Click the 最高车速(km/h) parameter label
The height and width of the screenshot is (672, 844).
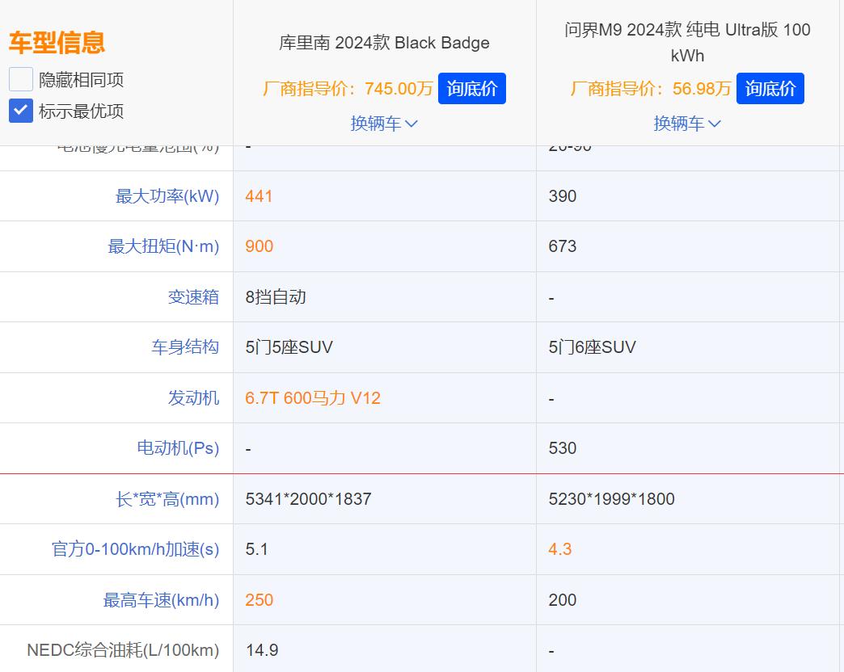(162, 600)
